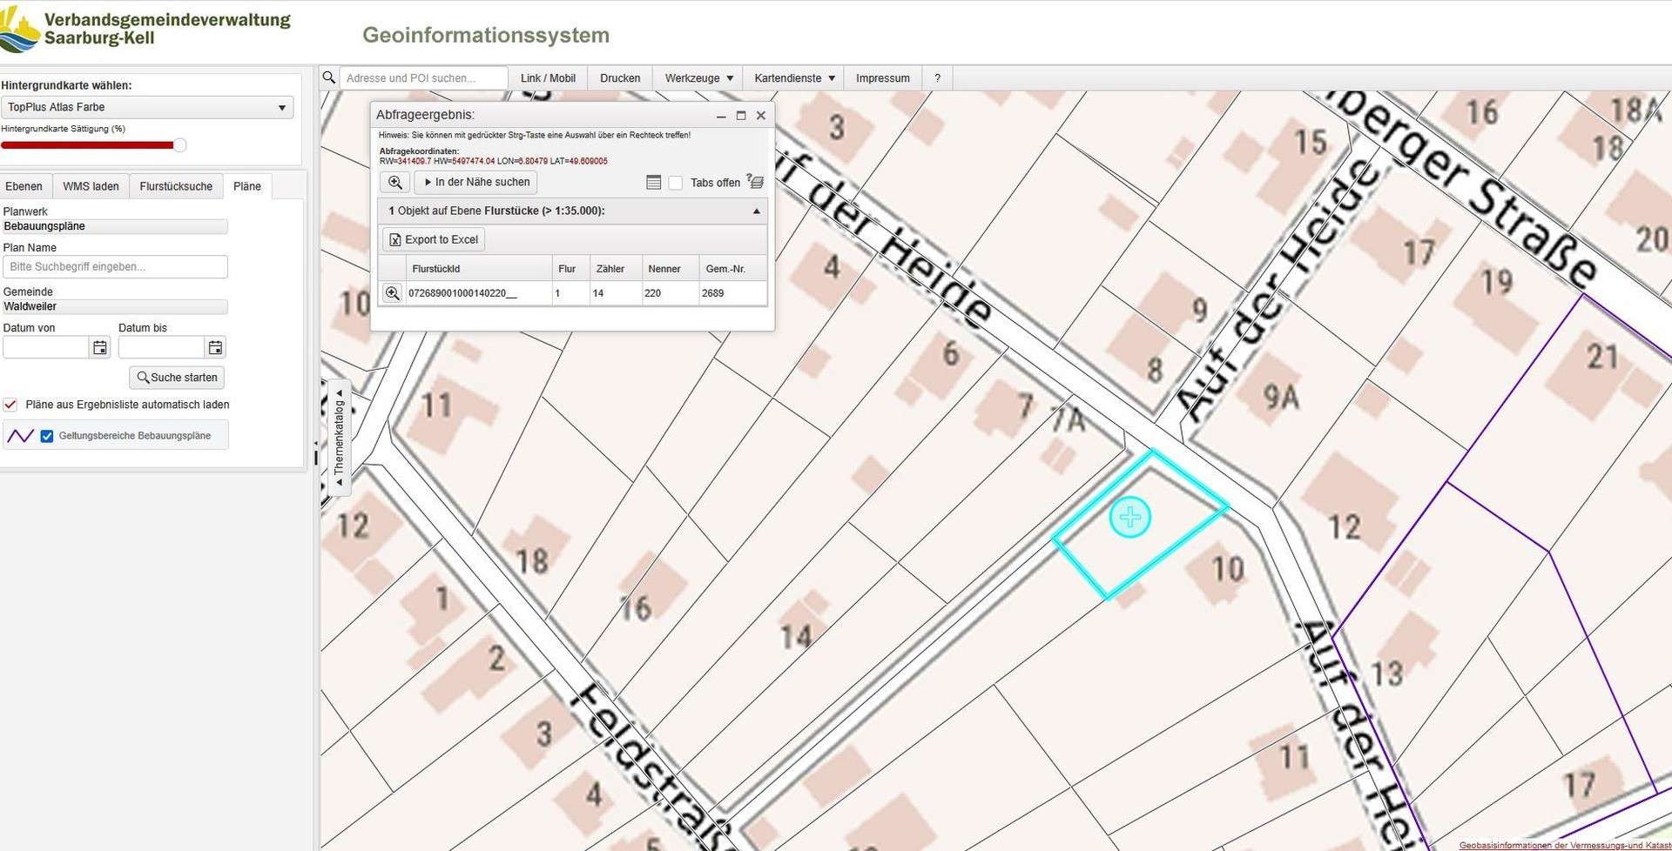This screenshot has height=851, width=1672.
Task: Uncheck Pläne aus Ergebnisliste automatisch laden
Action: (x=10, y=405)
